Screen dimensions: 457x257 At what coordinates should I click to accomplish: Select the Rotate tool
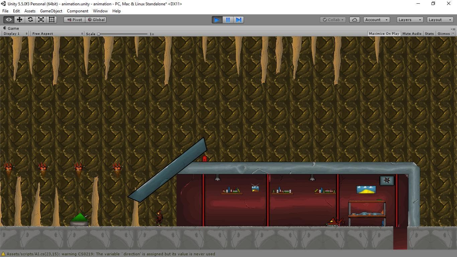[30, 20]
